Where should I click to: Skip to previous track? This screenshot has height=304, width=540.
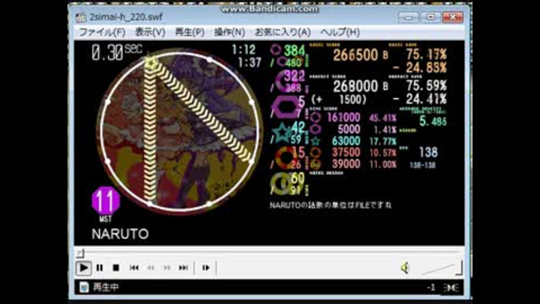[134, 268]
